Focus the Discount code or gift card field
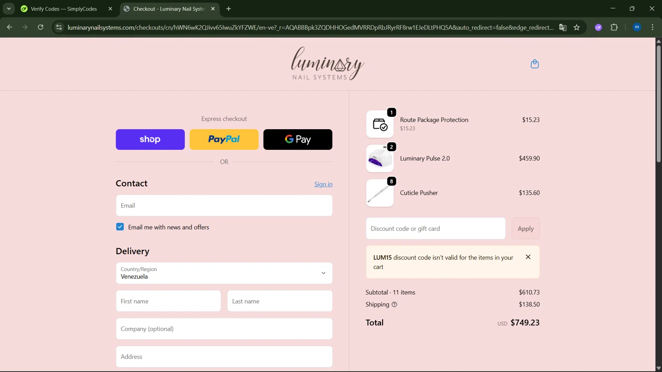This screenshot has height=372, width=662. 436,229
